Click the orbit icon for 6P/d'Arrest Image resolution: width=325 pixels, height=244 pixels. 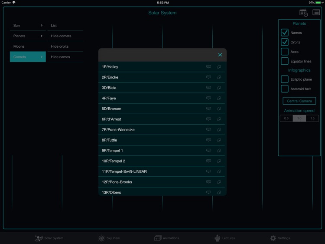pyautogui.click(x=219, y=119)
